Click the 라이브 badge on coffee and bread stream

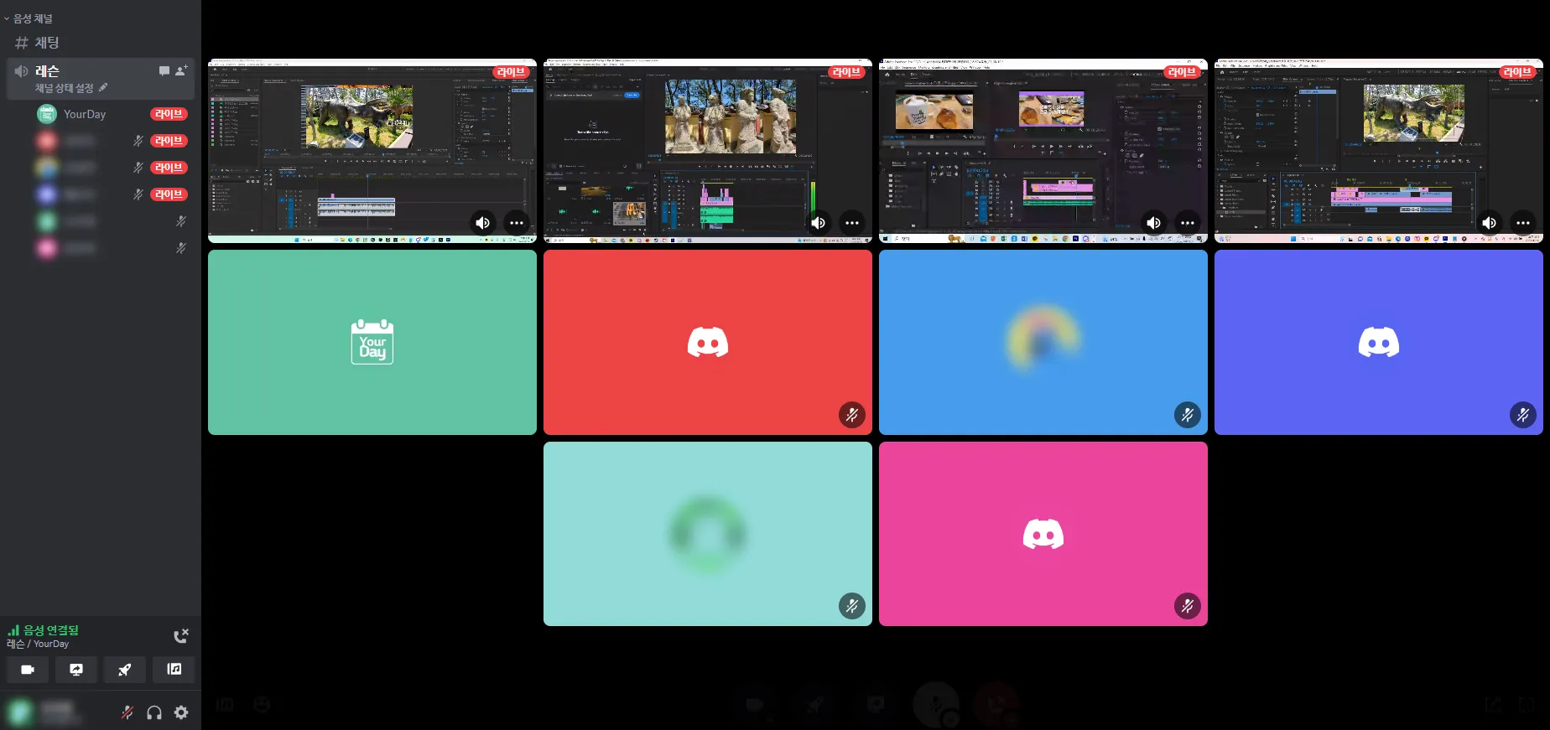coord(1182,72)
